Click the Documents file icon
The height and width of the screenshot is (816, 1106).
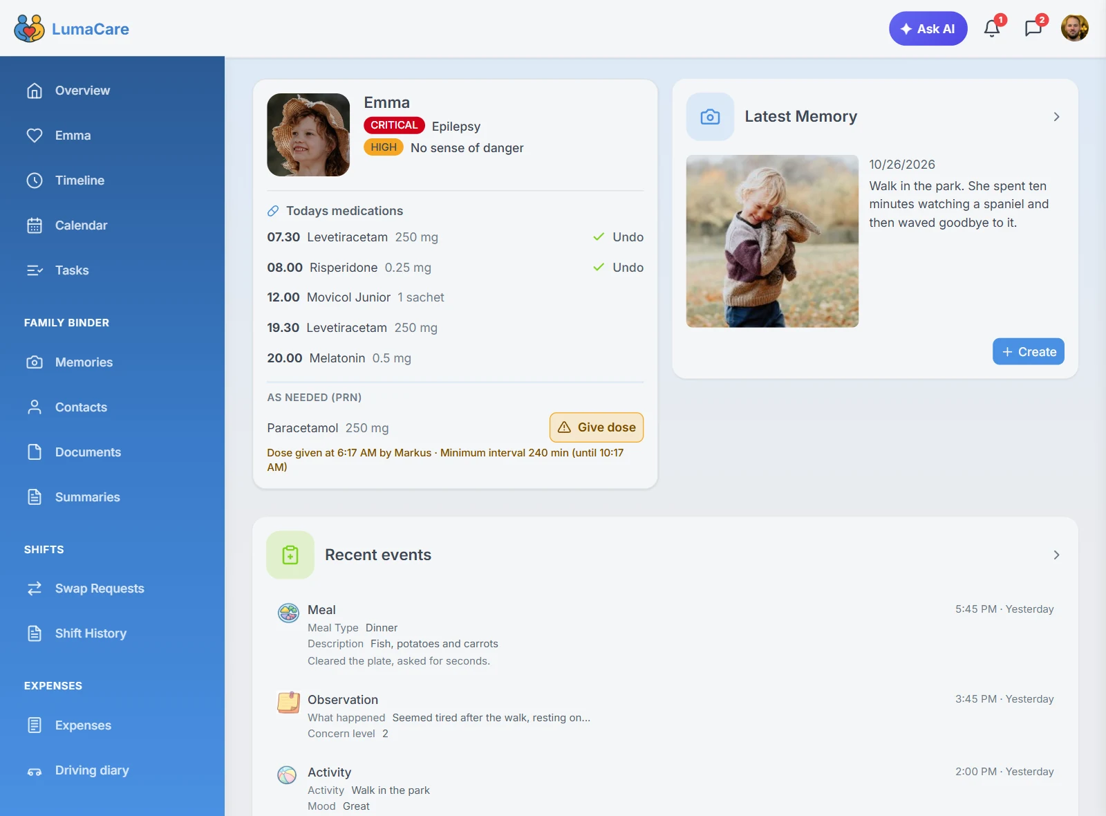pyautogui.click(x=35, y=452)
